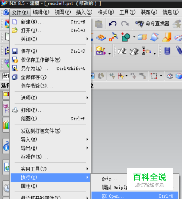182x199 pixels.
Task: Open dropdown beside the red snap point icon
Action: (x=126, y=76)
